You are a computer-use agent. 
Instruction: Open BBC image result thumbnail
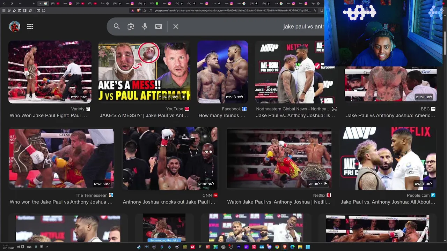pos(390,84)
